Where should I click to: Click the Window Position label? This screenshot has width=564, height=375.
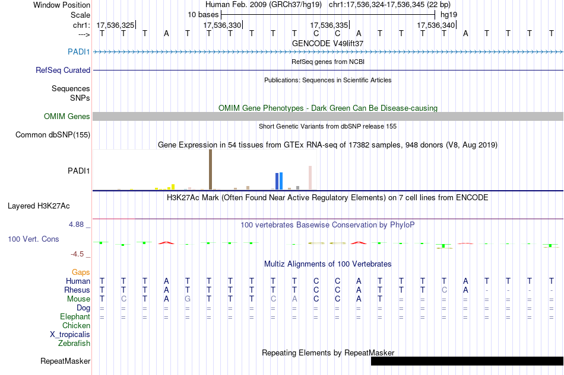[62, 5]
